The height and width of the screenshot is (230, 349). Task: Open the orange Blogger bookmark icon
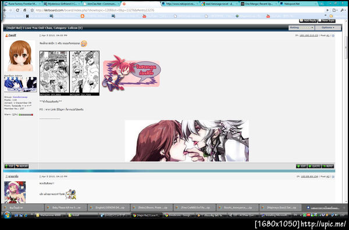83,16
